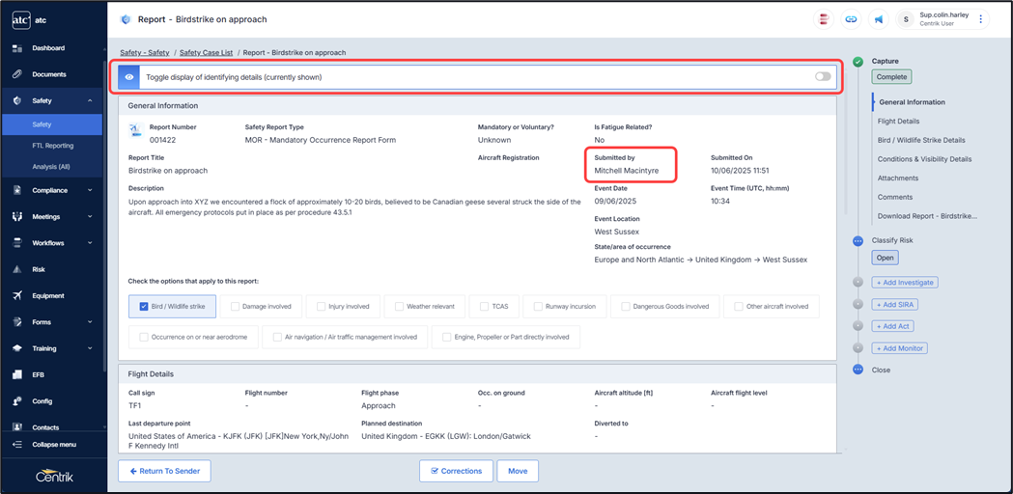The width and height of the screenshot is (1013, 494).
Task: Click the megaphone announcements icon in header
Action: 878,19
